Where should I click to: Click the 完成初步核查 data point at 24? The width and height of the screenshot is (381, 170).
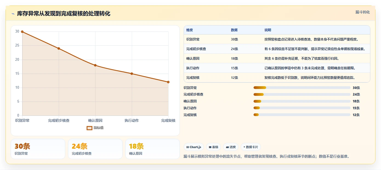point(59,48)
